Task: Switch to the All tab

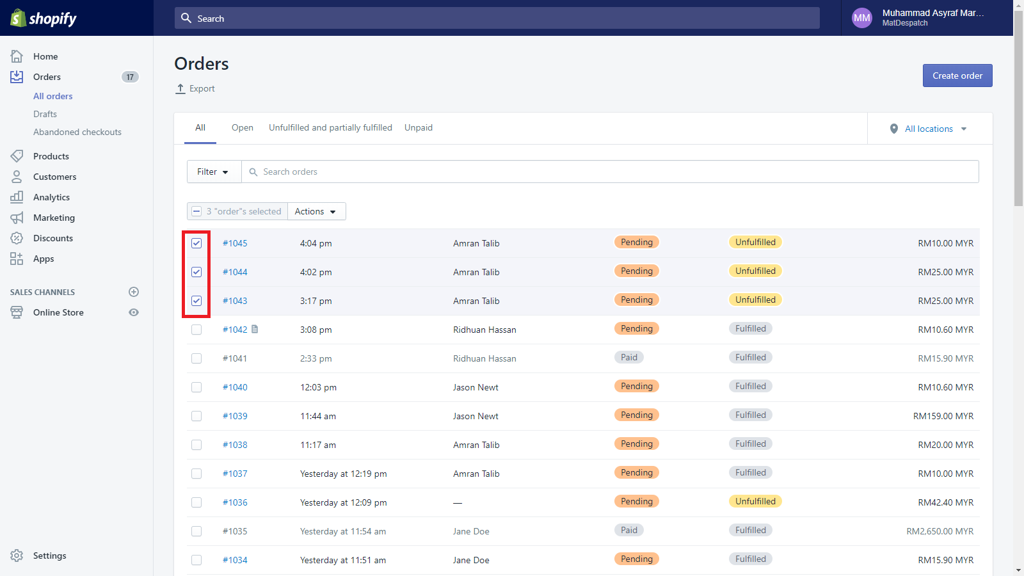Action: tap(200, 128)
